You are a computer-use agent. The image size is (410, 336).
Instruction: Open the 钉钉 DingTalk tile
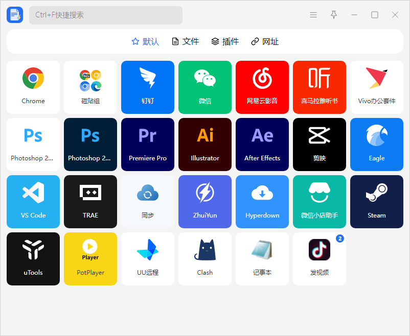pyautogui.click(x=148, y=87)
